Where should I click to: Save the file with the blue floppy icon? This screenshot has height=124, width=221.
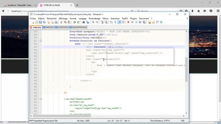pyautogui.click(x=40, y=22)
